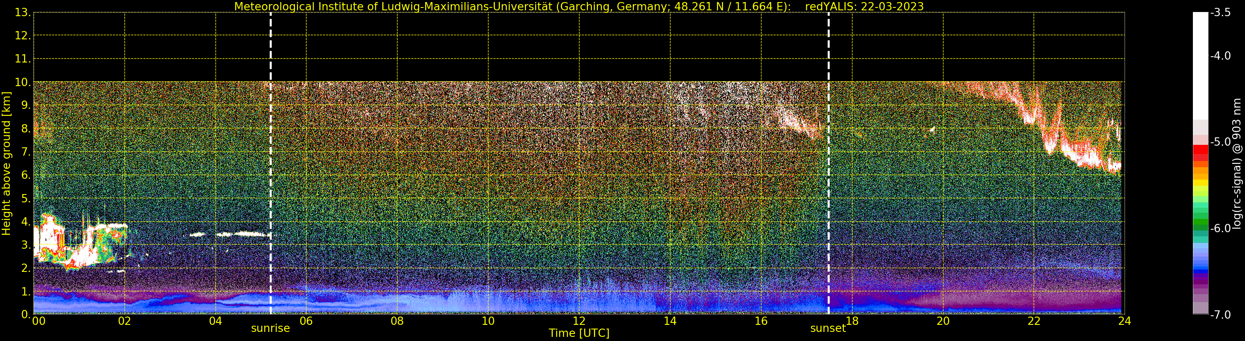Click the '-5.0' colorbar tick label

1220,142
